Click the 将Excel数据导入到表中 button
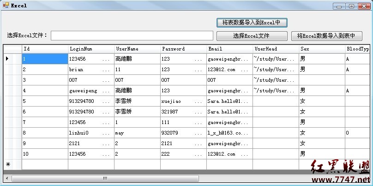 click(x=327, y=36)
